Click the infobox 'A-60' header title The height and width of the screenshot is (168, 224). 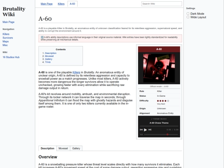pyautogui.click(x=159, y=49)
